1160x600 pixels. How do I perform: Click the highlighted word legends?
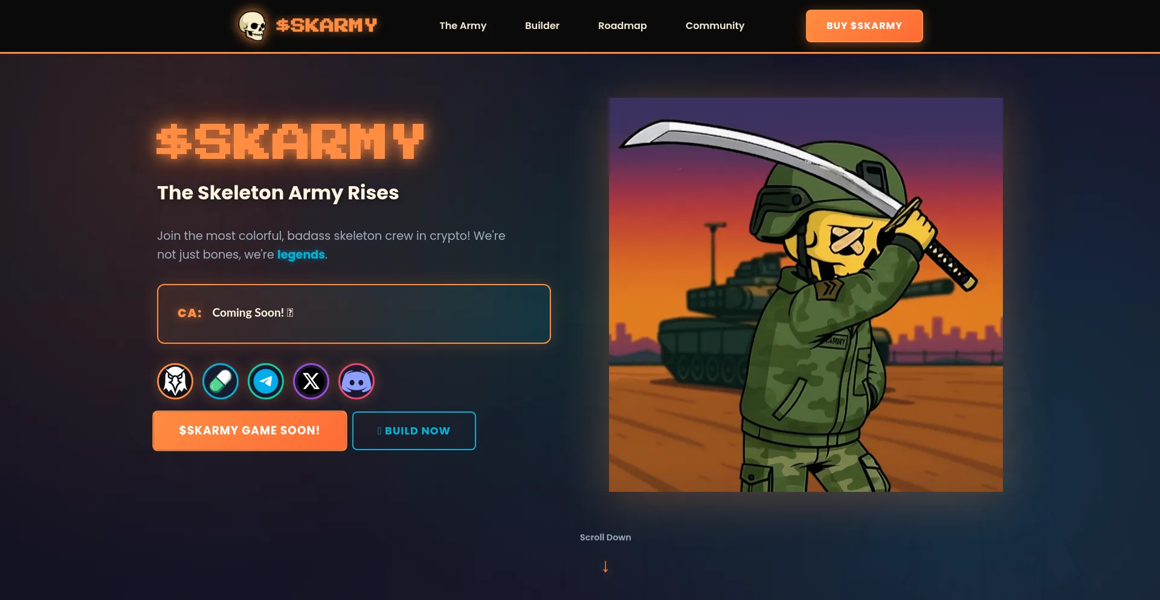[x=301, y=254]
